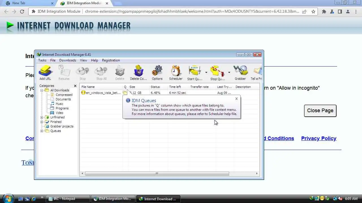The height and width of the screenshot is (203, 362).
Task: Open IDM Options gear icon
Action: tap(157, 73)
